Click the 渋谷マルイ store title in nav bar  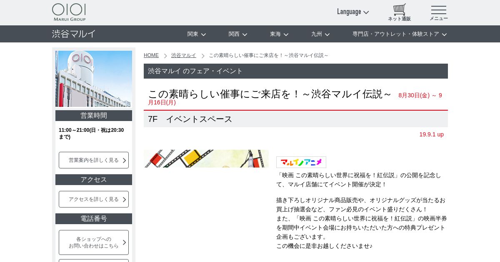[x=74, y=34]
